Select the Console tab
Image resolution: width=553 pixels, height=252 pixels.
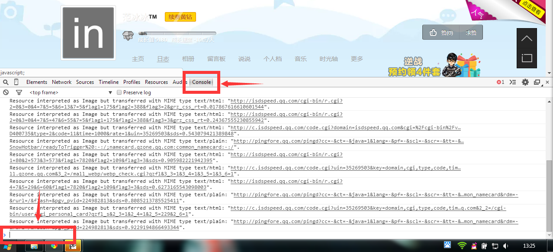pyautogui.click(x=202, y=82)
